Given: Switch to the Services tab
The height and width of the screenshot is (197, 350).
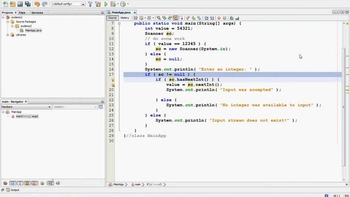Looking at the screenshot, I should tap(37, 13).
